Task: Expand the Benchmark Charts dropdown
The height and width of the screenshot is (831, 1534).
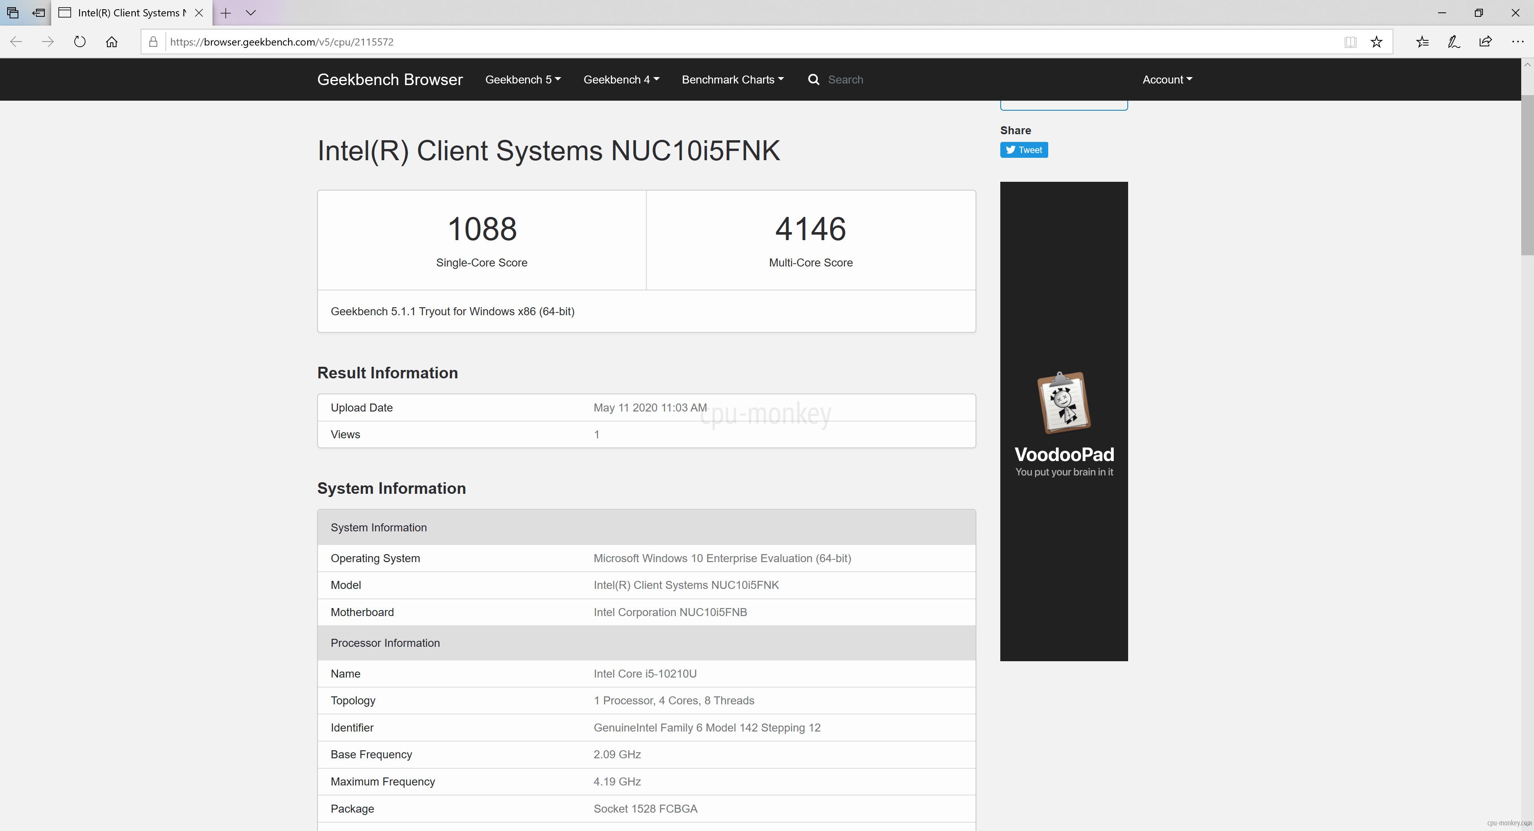Action: click(733, 79)
